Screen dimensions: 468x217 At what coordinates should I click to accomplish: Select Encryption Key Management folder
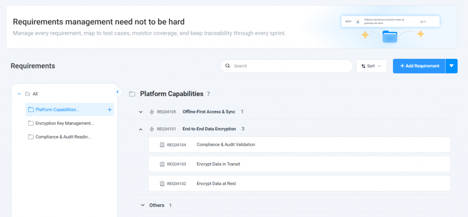click(64, 123)
